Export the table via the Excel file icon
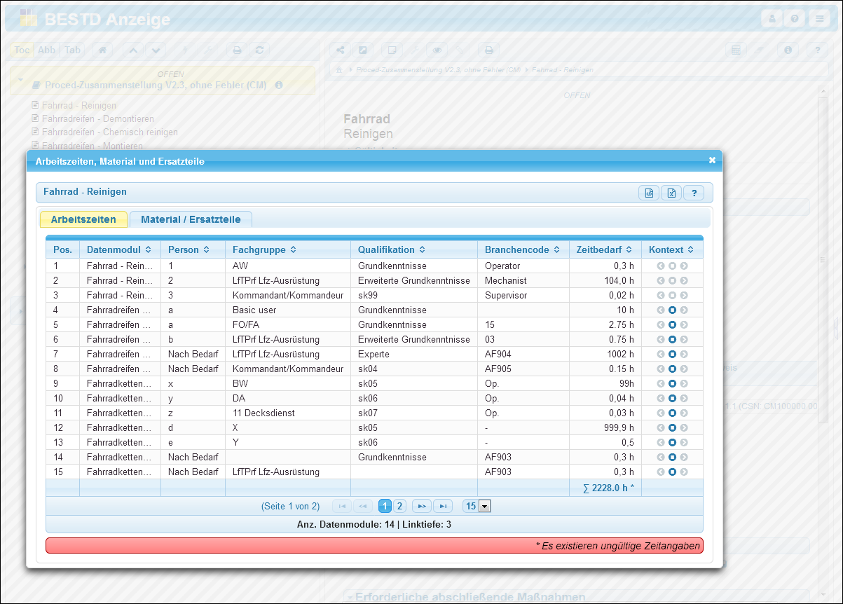 click(671, 193)
